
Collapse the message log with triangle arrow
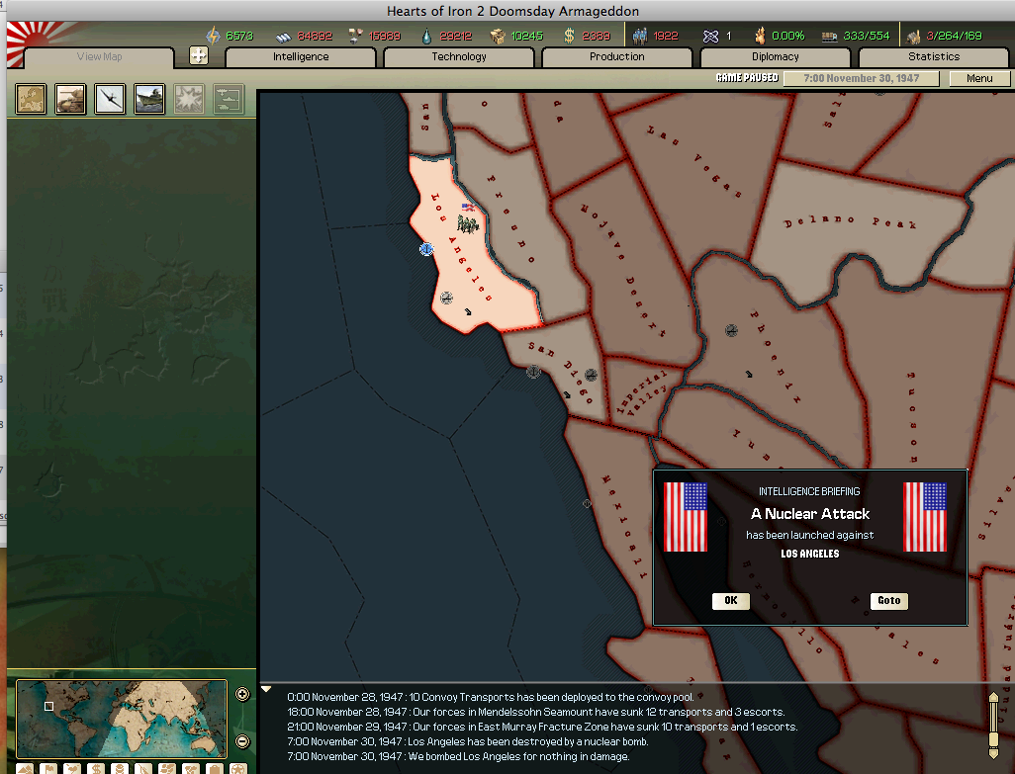coord(266,689)
